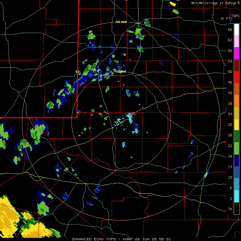Click the NEXLAB-College of DuPage title text

(x=215, y=3)
